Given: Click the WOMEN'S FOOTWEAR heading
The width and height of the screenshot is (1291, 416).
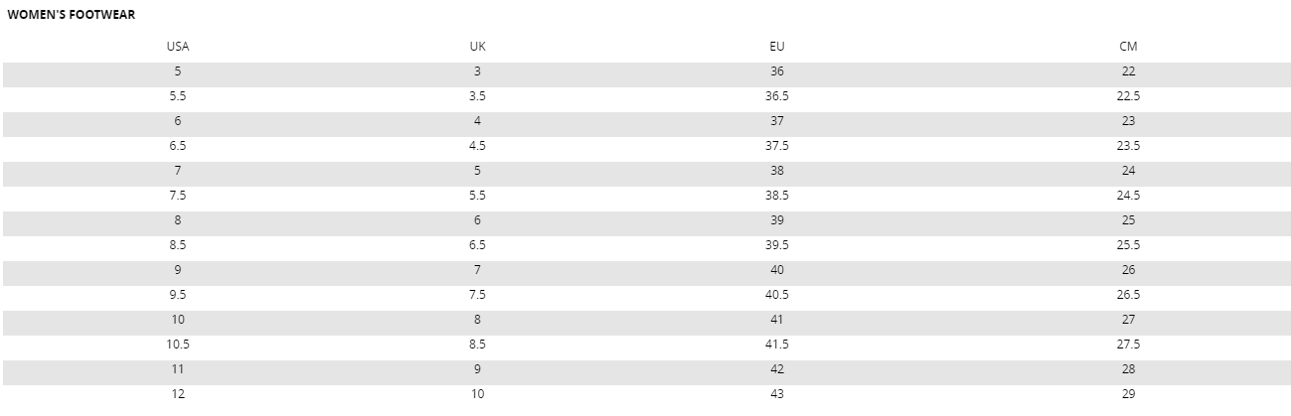Looking at the screenshot, I should [x=71, y=15].
